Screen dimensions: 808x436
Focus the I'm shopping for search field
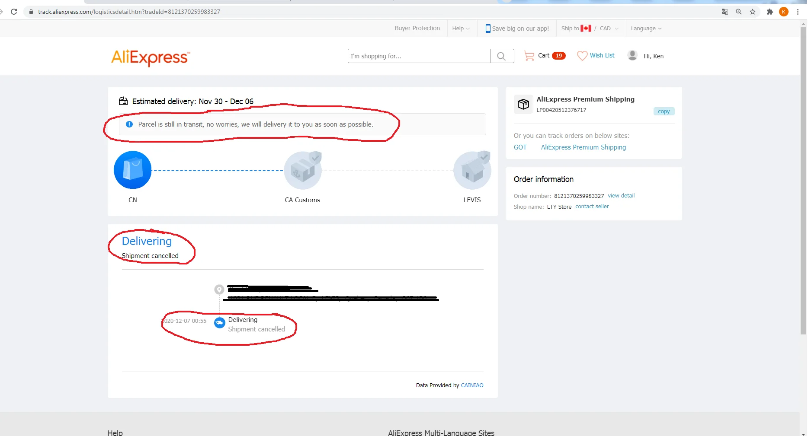point(419,56)
